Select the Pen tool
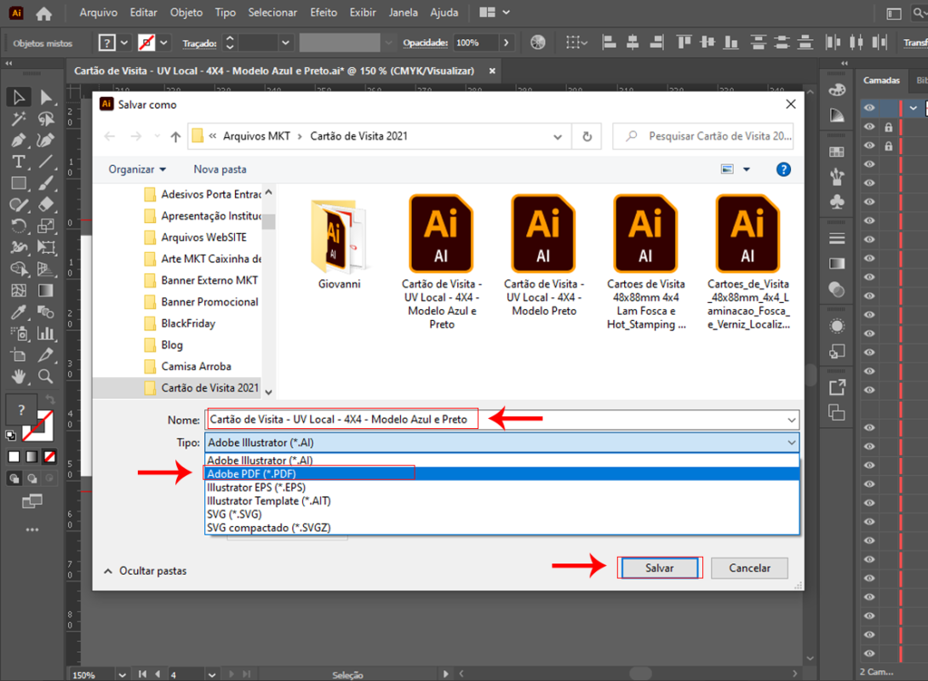 19,140
